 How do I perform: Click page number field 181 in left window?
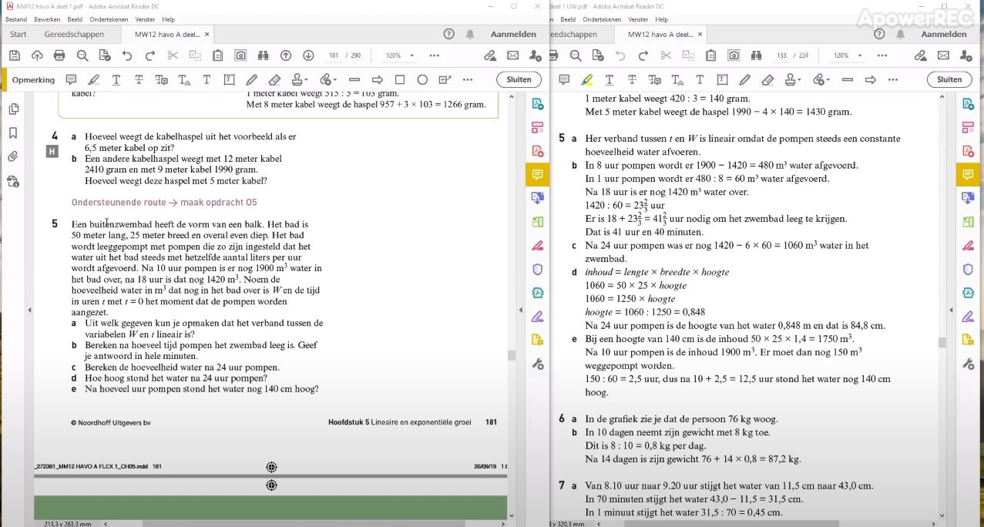pos(334,55)
